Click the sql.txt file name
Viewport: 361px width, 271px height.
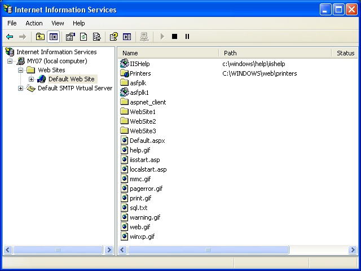tap(139, 208)
